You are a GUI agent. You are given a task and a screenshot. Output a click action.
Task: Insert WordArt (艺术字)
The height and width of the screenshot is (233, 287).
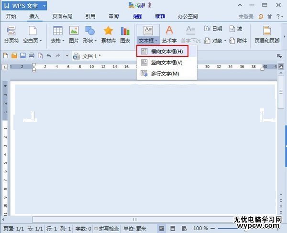169,34
